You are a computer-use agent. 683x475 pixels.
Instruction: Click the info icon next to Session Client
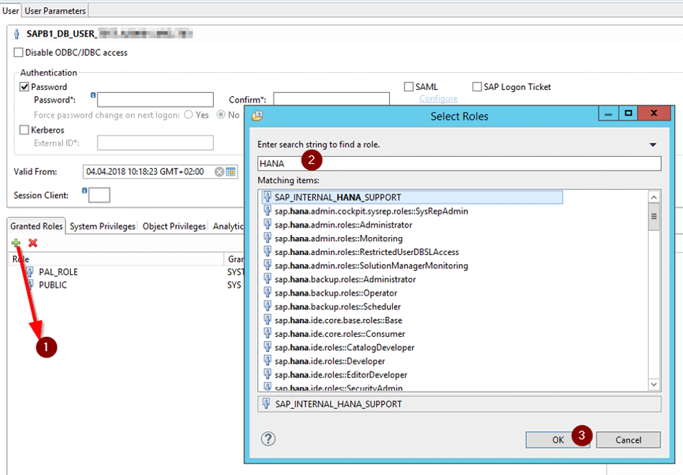pos(85,190)
